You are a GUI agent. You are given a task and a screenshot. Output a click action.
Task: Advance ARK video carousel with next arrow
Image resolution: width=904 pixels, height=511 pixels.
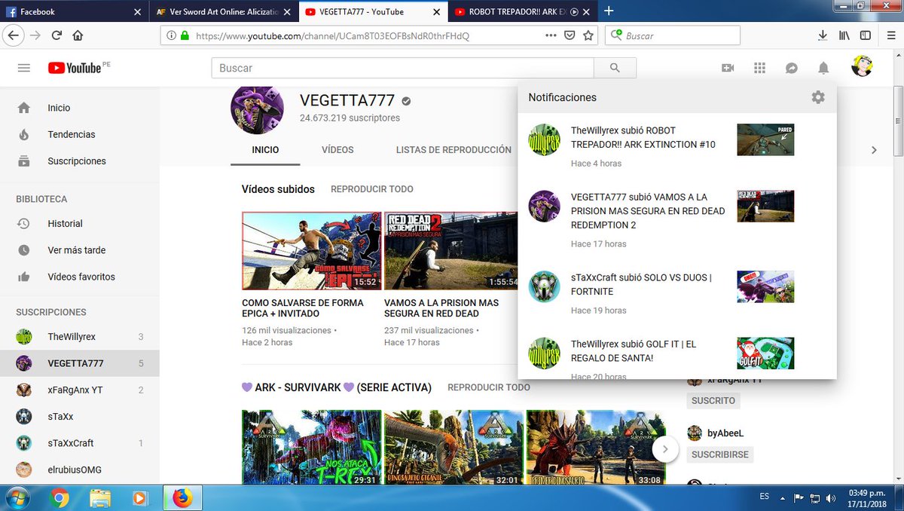click(x=665, y=450)
